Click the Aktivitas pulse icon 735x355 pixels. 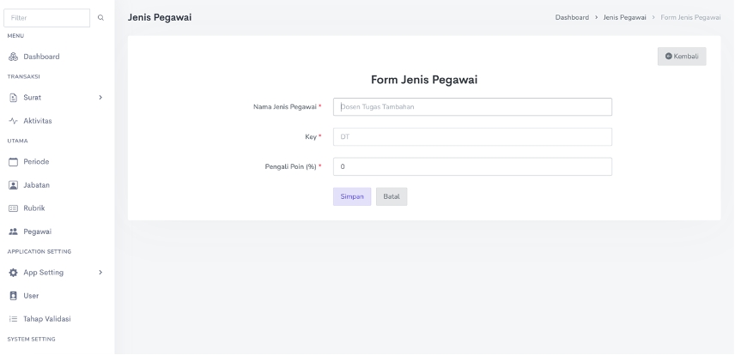14,121
